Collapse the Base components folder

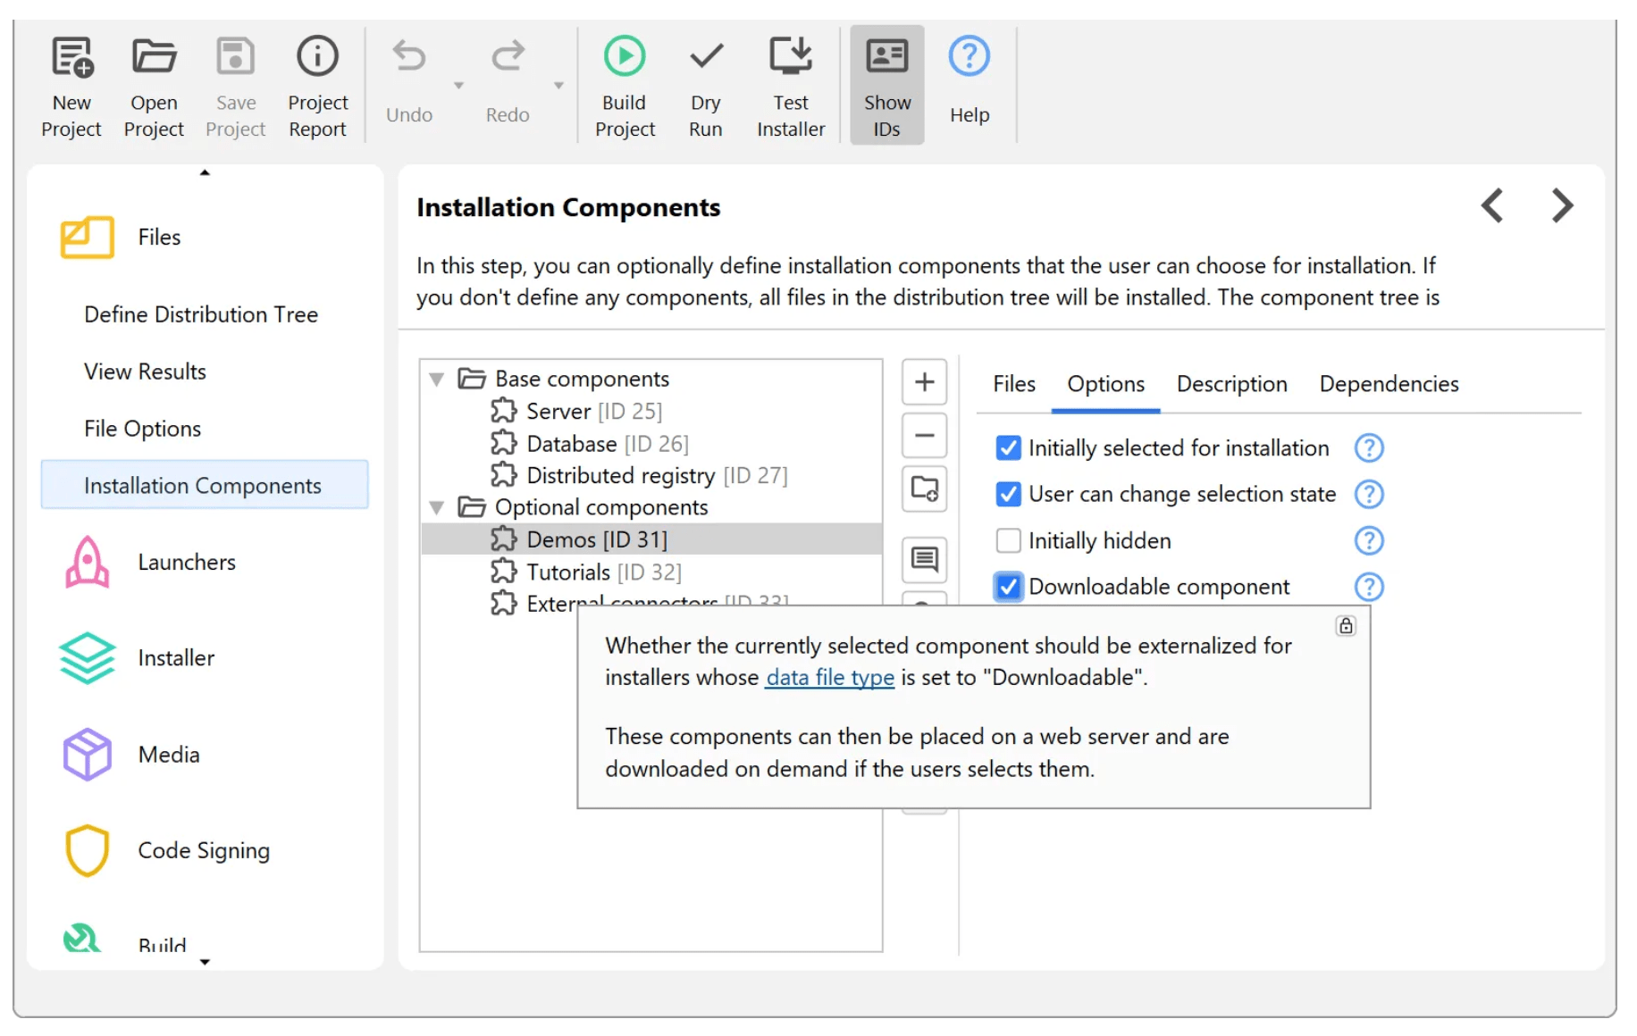[x=437, y=380]
